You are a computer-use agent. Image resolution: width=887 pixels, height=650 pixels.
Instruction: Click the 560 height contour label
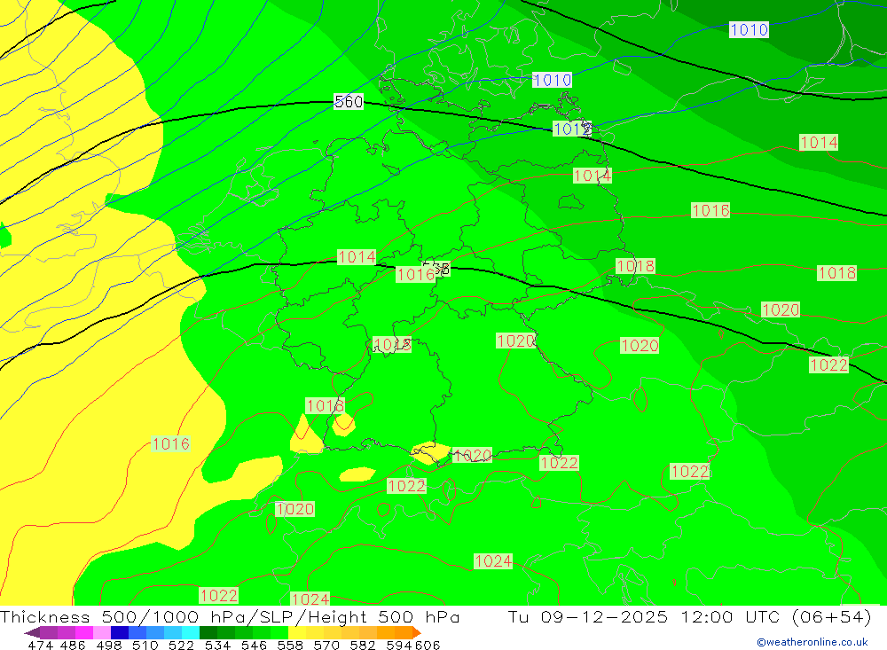[x=349, y=102]
